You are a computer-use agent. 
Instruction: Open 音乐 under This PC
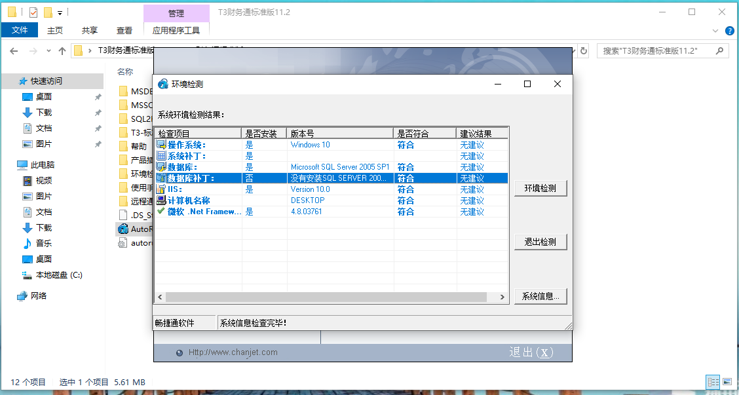(44, 243)
